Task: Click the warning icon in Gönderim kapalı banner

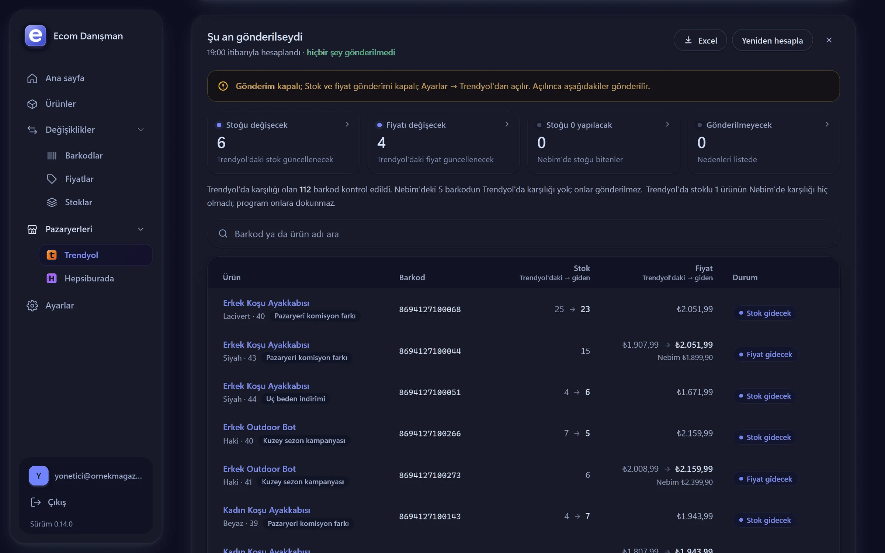Action: [x=223, y=86]
